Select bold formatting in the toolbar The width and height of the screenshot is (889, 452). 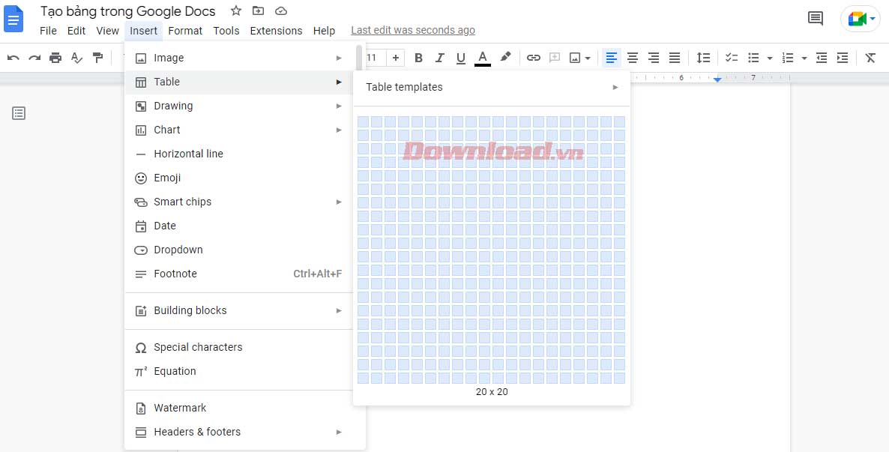(x=418, y=57)
